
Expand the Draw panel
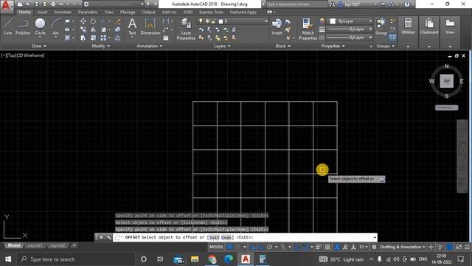point(39,46)
